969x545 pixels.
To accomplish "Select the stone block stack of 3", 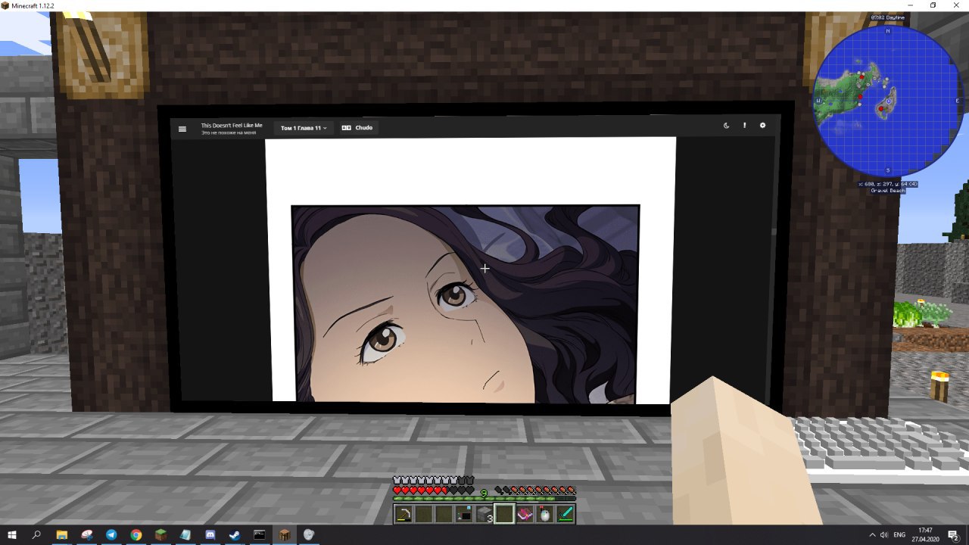I will point(484,515).
